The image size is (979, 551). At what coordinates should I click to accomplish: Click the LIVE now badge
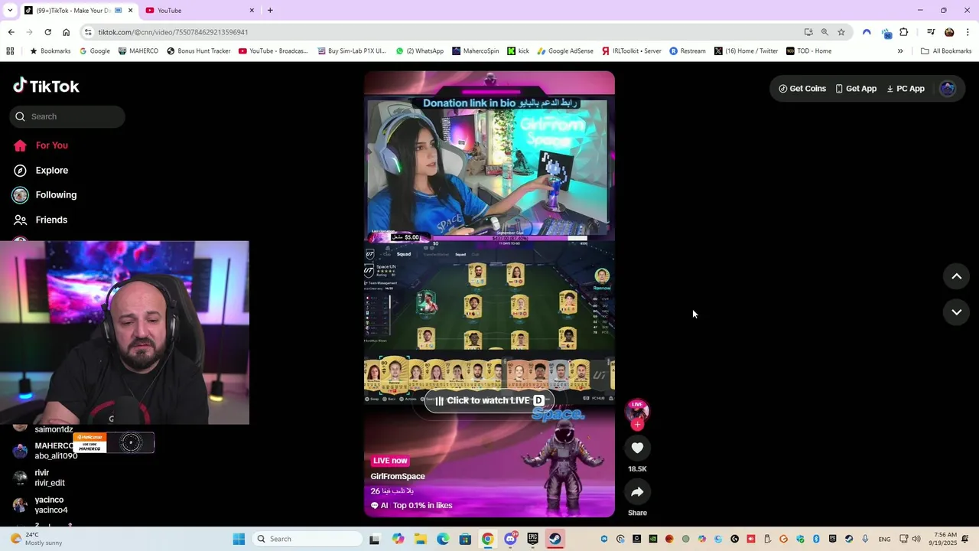(x=390, y=461)
